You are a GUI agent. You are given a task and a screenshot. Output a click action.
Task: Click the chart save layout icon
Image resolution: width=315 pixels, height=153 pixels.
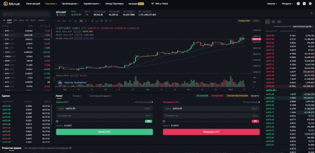coord(106,21)
